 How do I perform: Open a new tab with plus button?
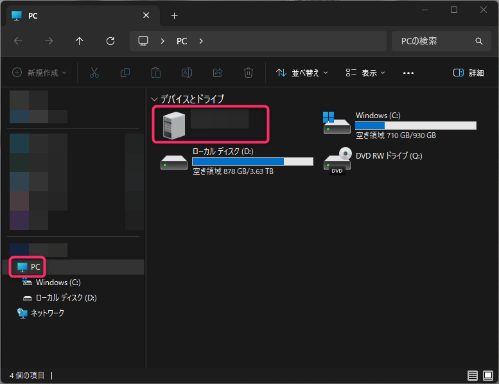point(174,15)
